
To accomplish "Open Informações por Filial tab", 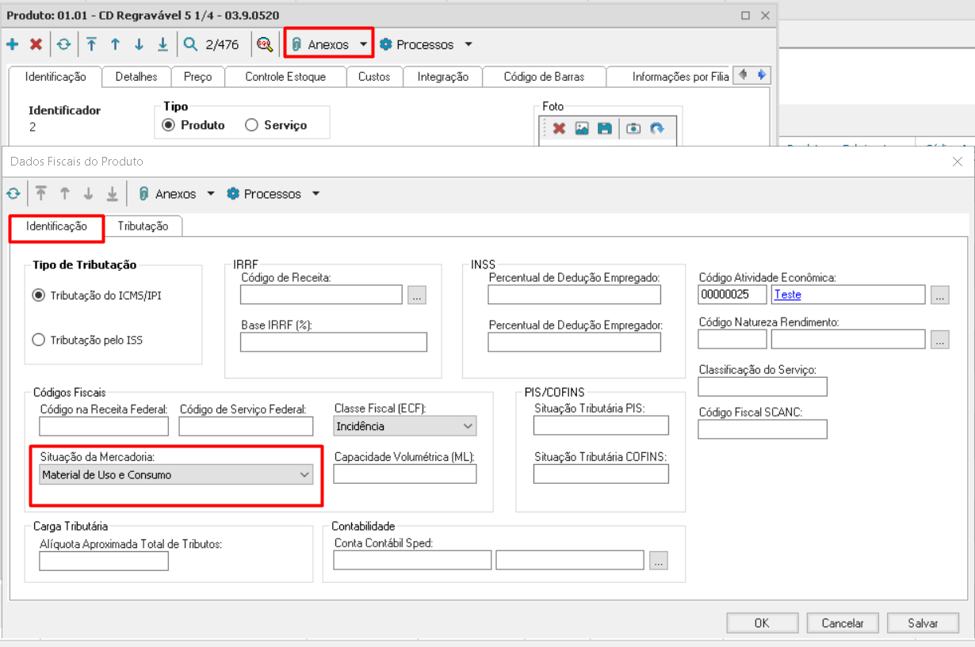I will (x=670, y=77).
